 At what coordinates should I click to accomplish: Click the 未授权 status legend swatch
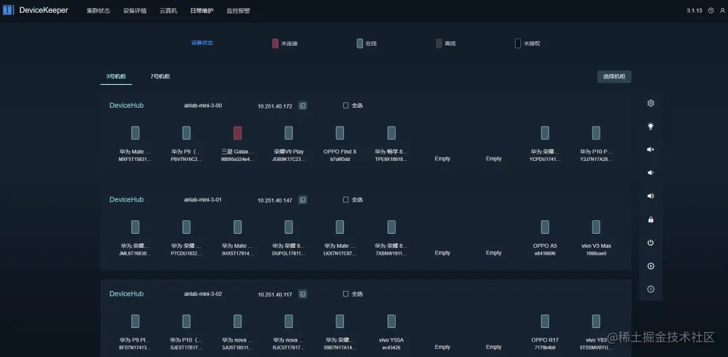(518, 44)
